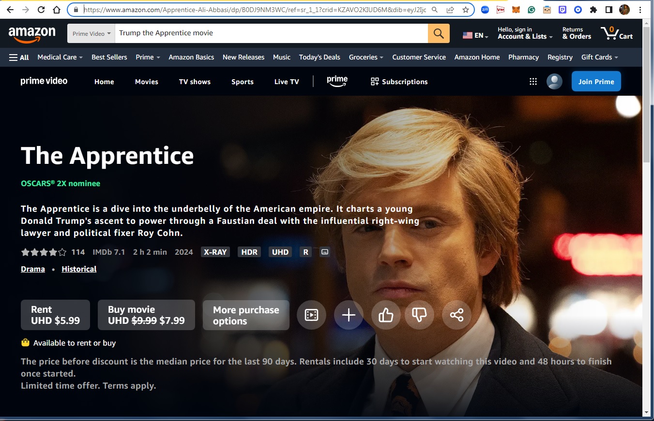654x421 pixels.
Task: Like the movie with thumbs up
Action: coord(386,315)
